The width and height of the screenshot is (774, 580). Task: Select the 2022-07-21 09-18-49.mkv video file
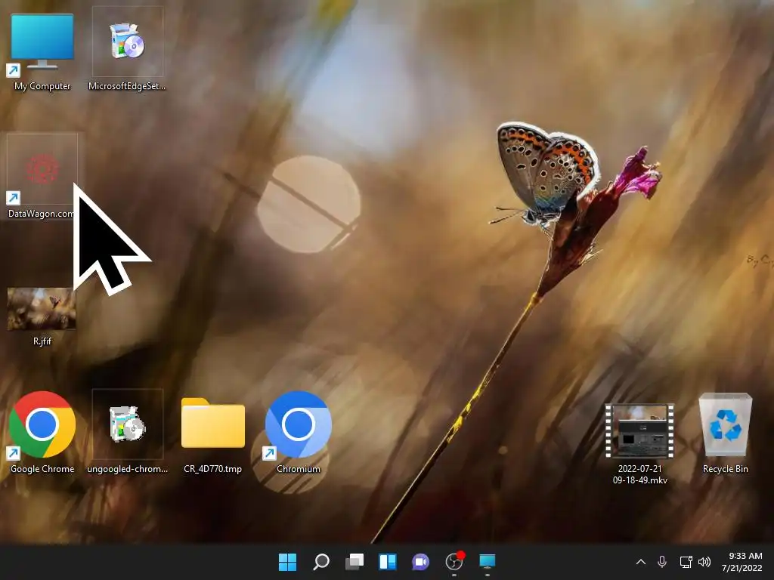click(x=639, y=431)
